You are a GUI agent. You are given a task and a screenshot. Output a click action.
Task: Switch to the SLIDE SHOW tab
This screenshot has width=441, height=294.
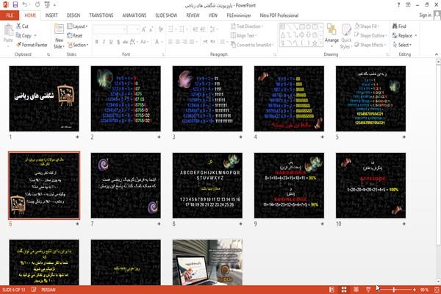click(x=166, y=15)
